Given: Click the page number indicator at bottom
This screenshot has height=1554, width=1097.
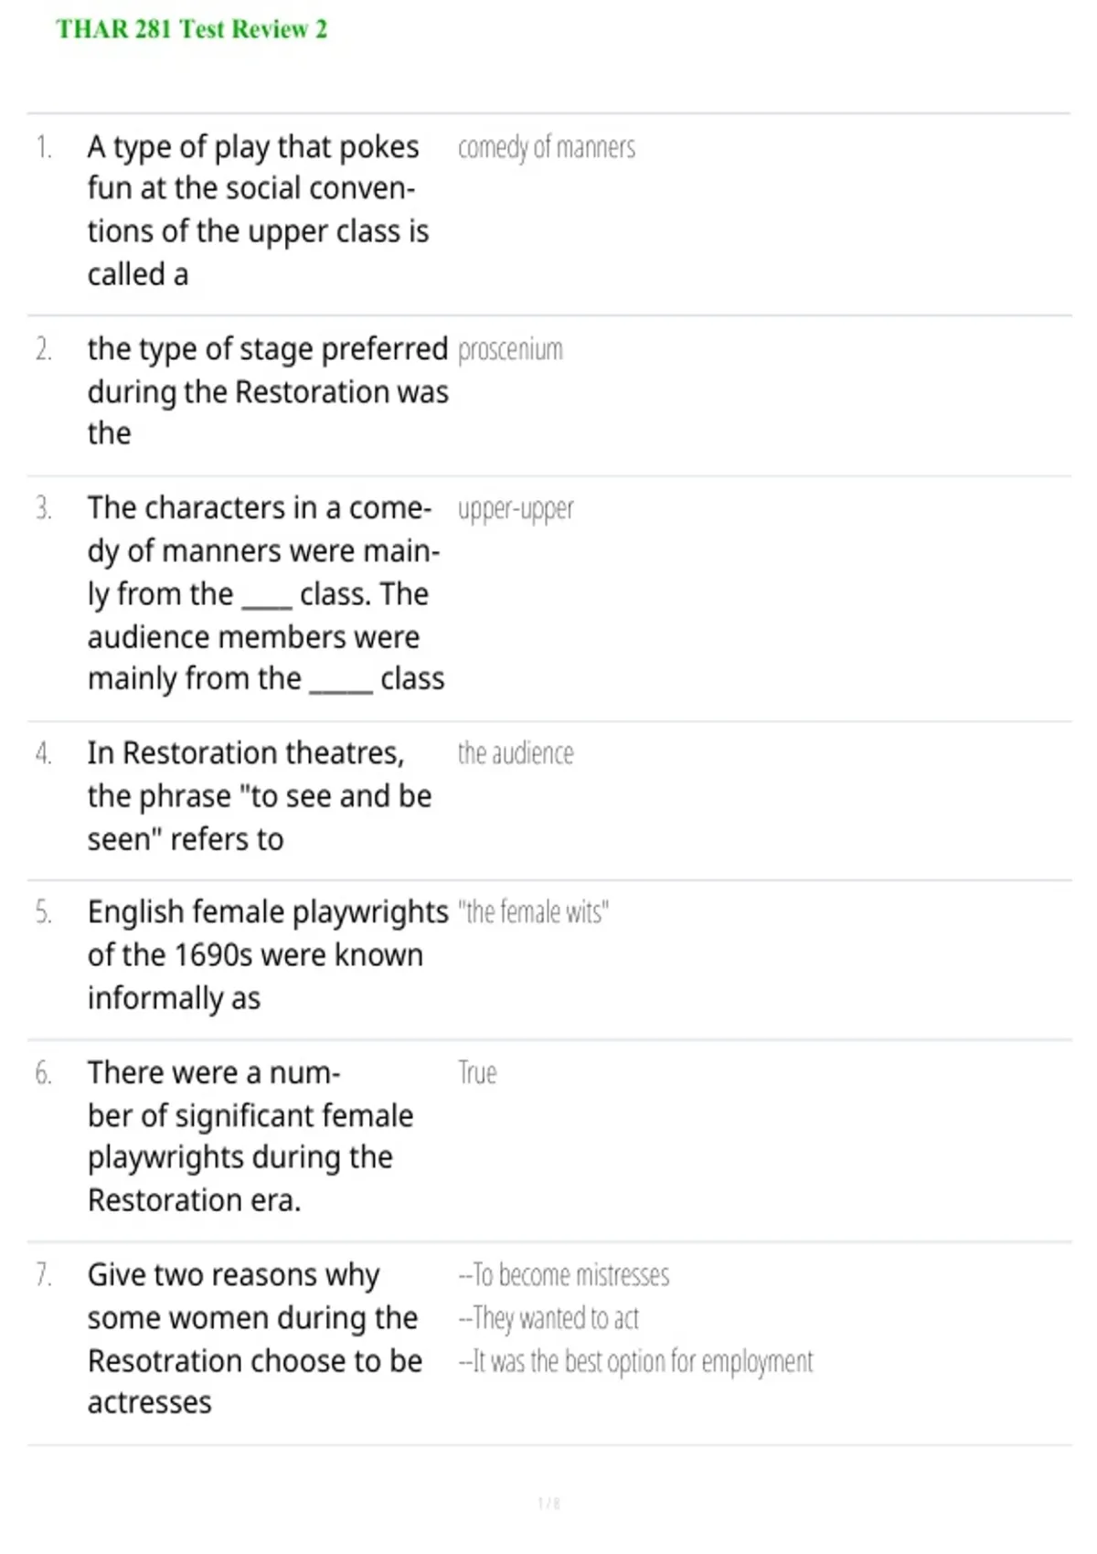Looking at the screenshot, I should click(548, 1503).
